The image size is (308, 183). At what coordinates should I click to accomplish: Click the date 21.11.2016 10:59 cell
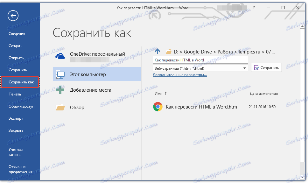click(262, 107)
